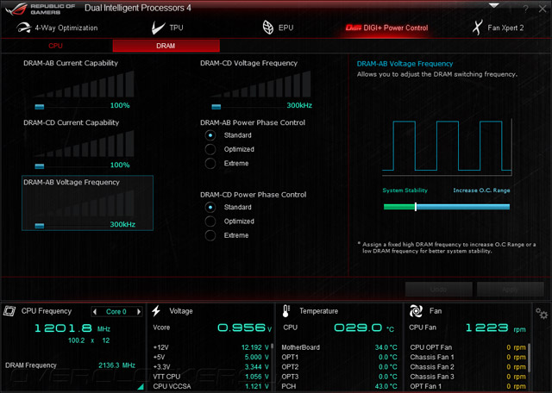Switch to the CPU sub-tab
The height and width of the screenshot is (393, 552).
[x=55, y=46]
